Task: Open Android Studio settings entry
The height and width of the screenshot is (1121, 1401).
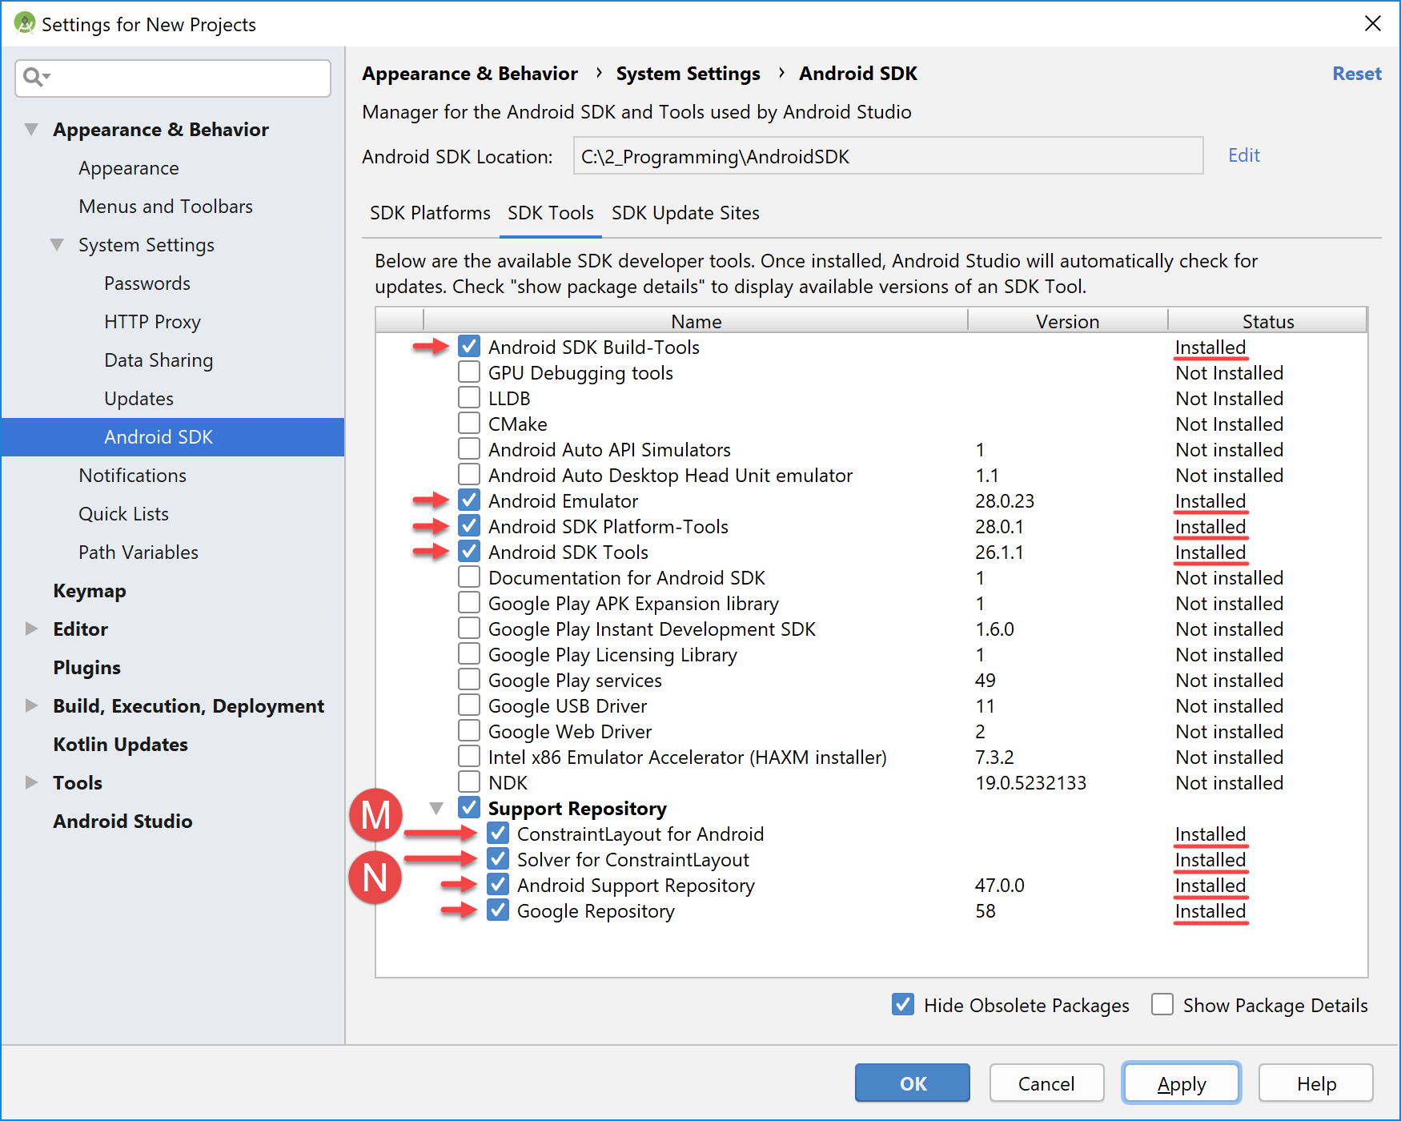Action: [x=122, y=822]
